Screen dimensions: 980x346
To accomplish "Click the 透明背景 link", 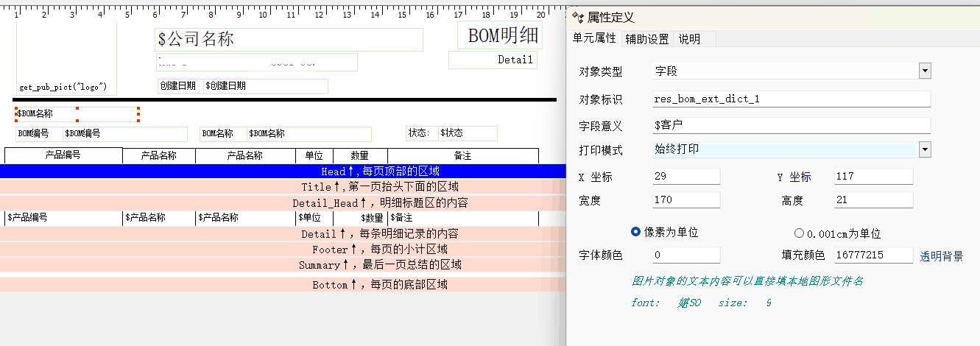I will pyautogui.click(x=941, y=256).
